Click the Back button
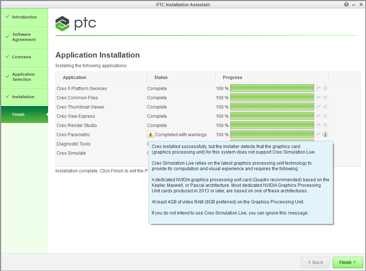The image size is (366, 271). point(315,263)
